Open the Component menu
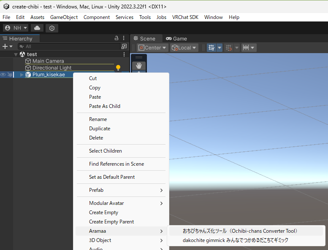The width and height of the screenshot is (328, 250). (97, 17)
